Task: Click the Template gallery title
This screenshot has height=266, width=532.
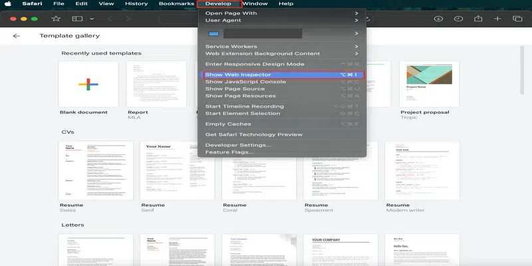Action: coord(70,36)
